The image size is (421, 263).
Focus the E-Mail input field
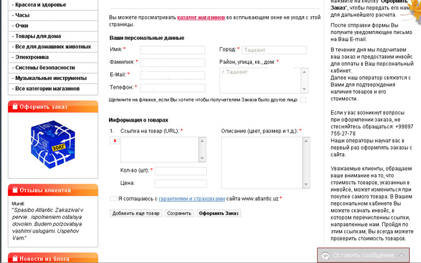point(172,75)
